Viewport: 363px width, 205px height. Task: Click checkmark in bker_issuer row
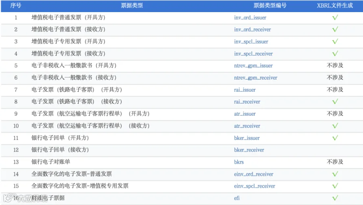[335, 138]
